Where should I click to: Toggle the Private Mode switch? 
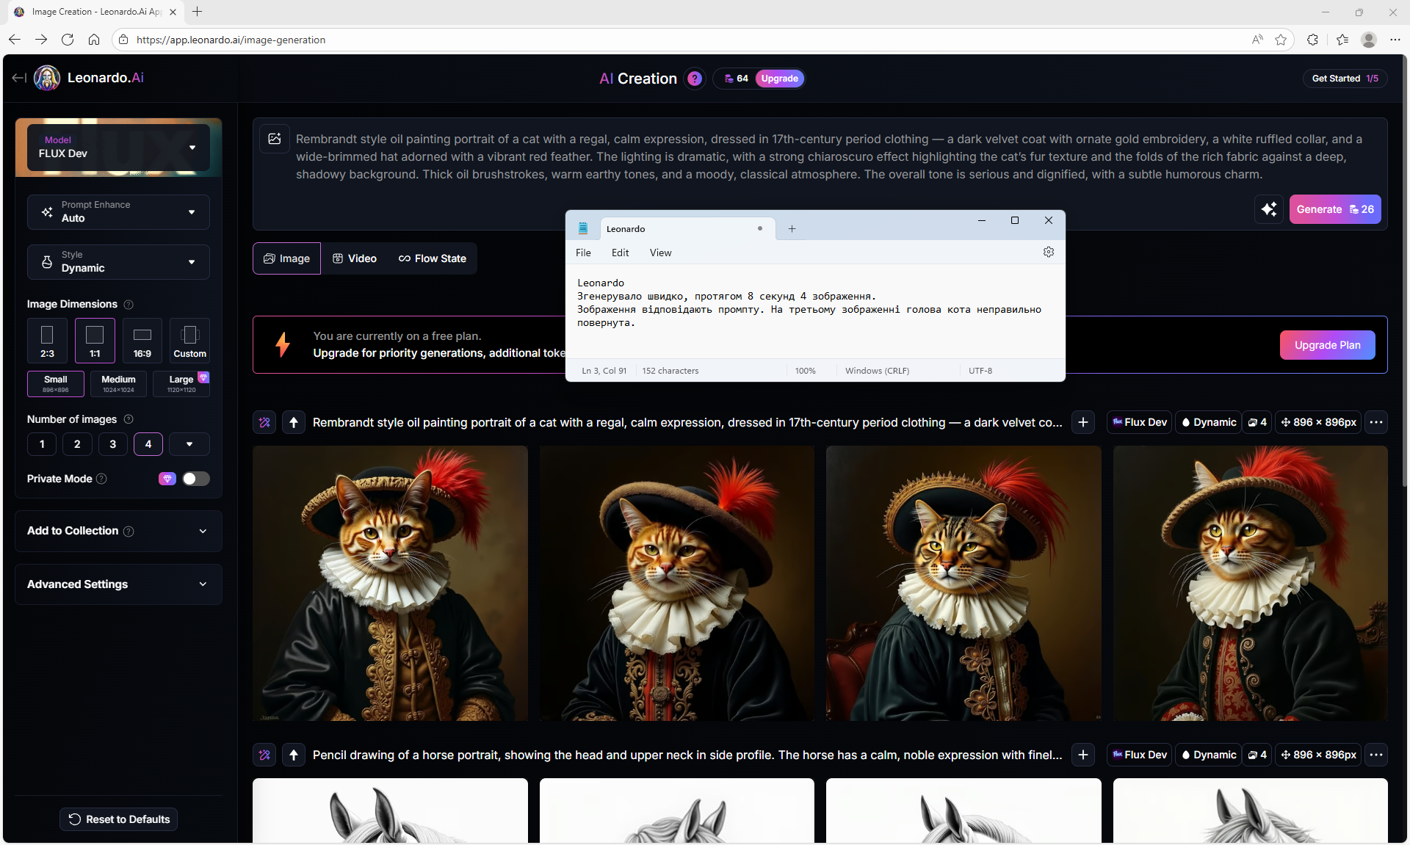point(195,479)
